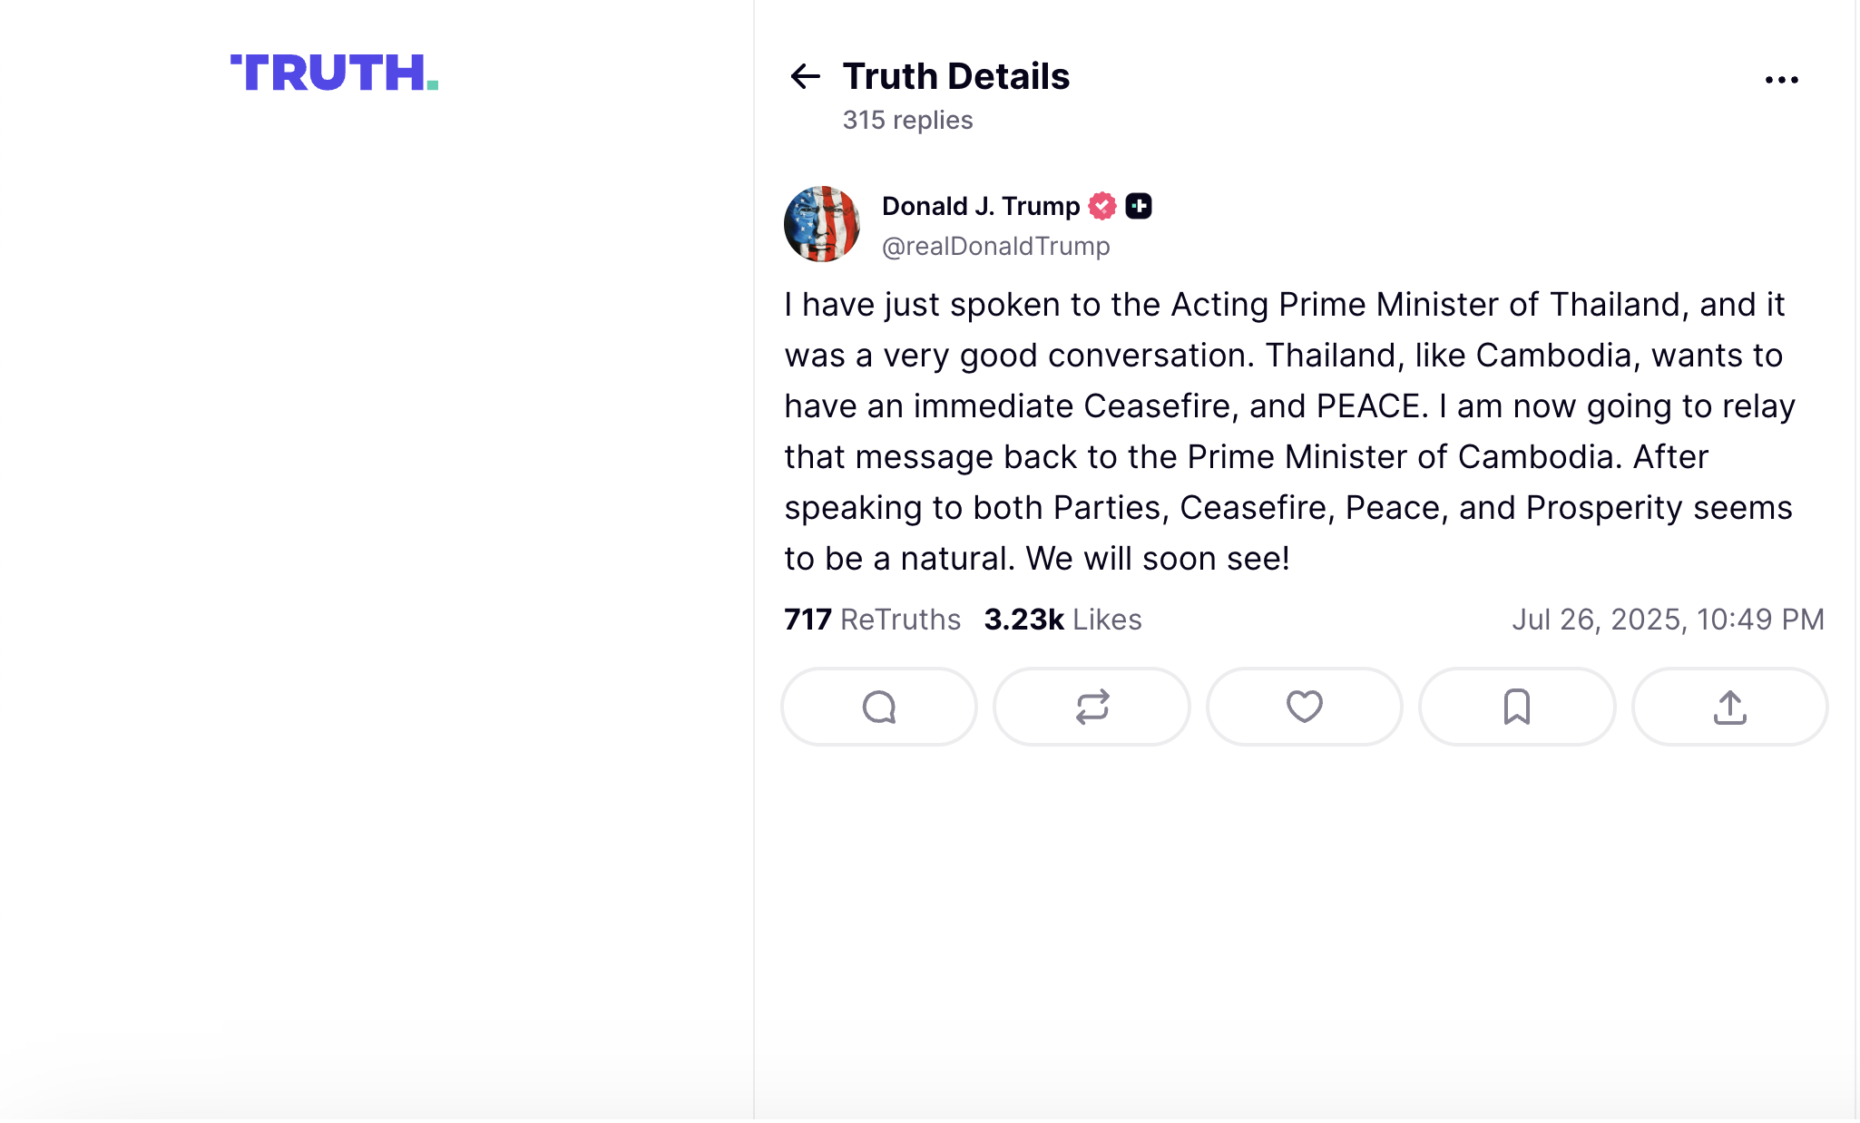Screen dimensions: 1860x1123
Task: Bookmark this Truth post
Action: click(x=1516, y=707)
